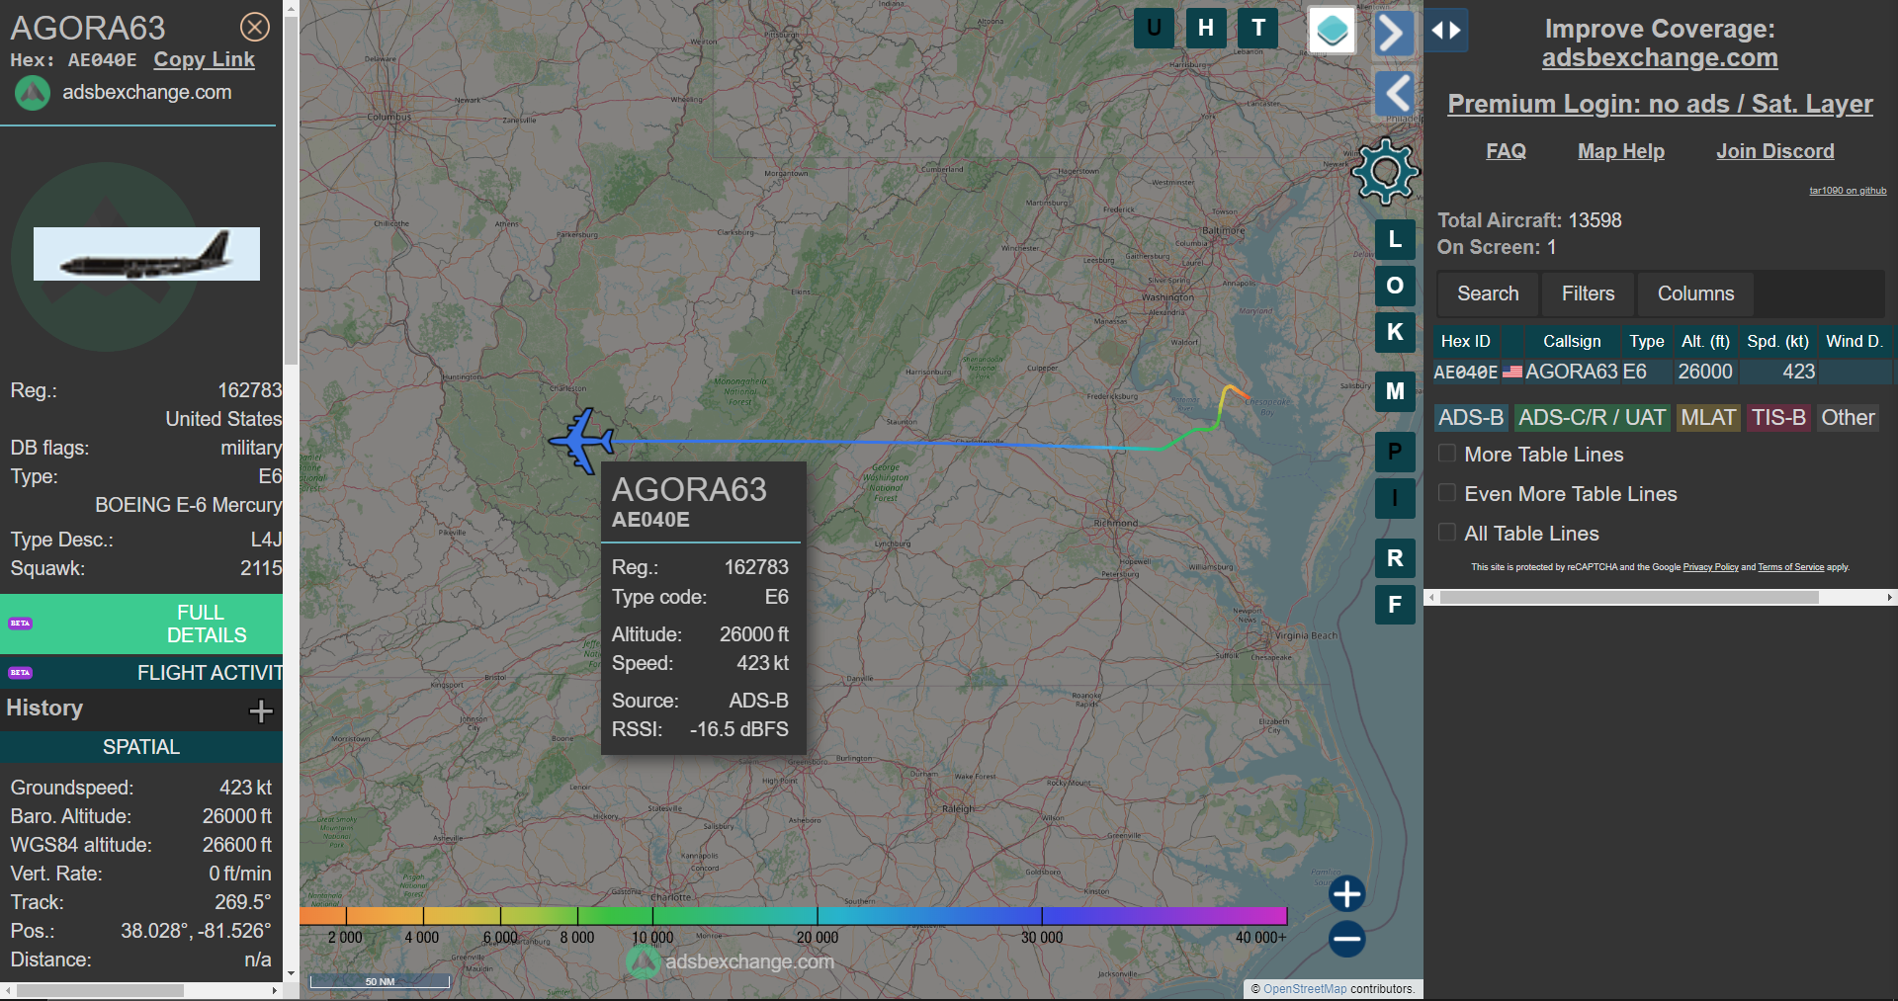Open the Map Help link

coord(1621,151)
